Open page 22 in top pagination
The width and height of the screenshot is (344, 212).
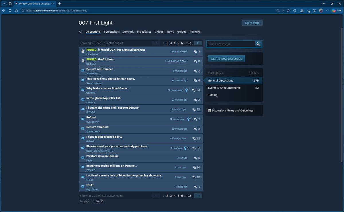click(x=189, y=43)
